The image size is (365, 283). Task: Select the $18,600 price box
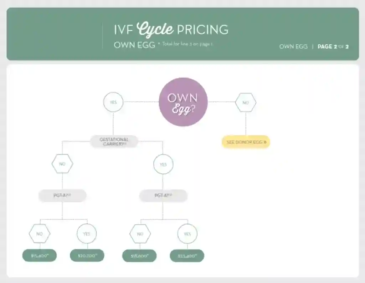click(139, 255)
